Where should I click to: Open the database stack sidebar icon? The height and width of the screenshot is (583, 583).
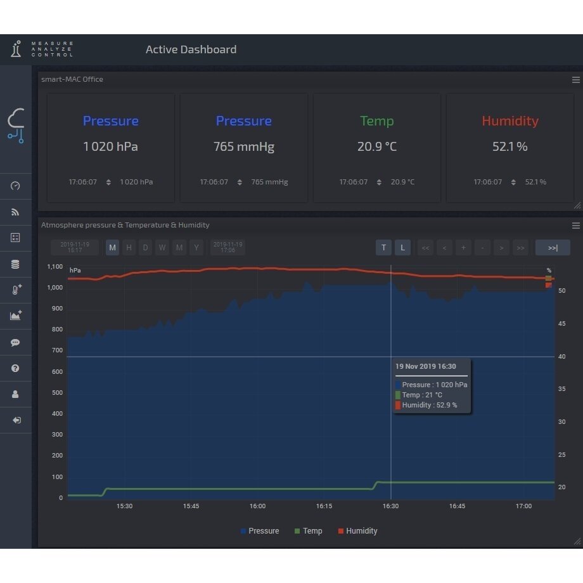15,264
